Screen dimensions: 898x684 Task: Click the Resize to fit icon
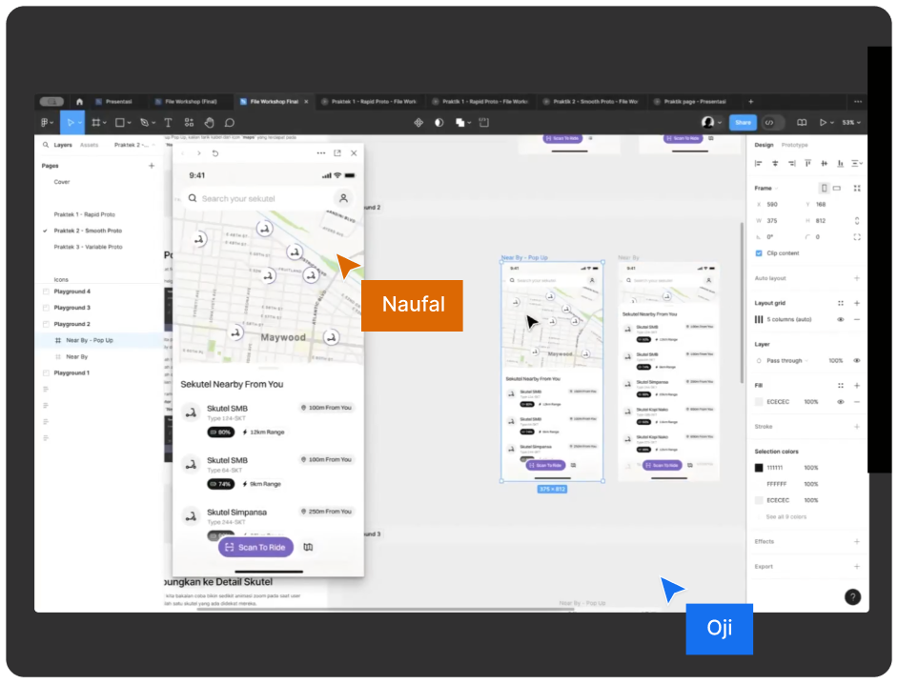click(x=857, y=189)
